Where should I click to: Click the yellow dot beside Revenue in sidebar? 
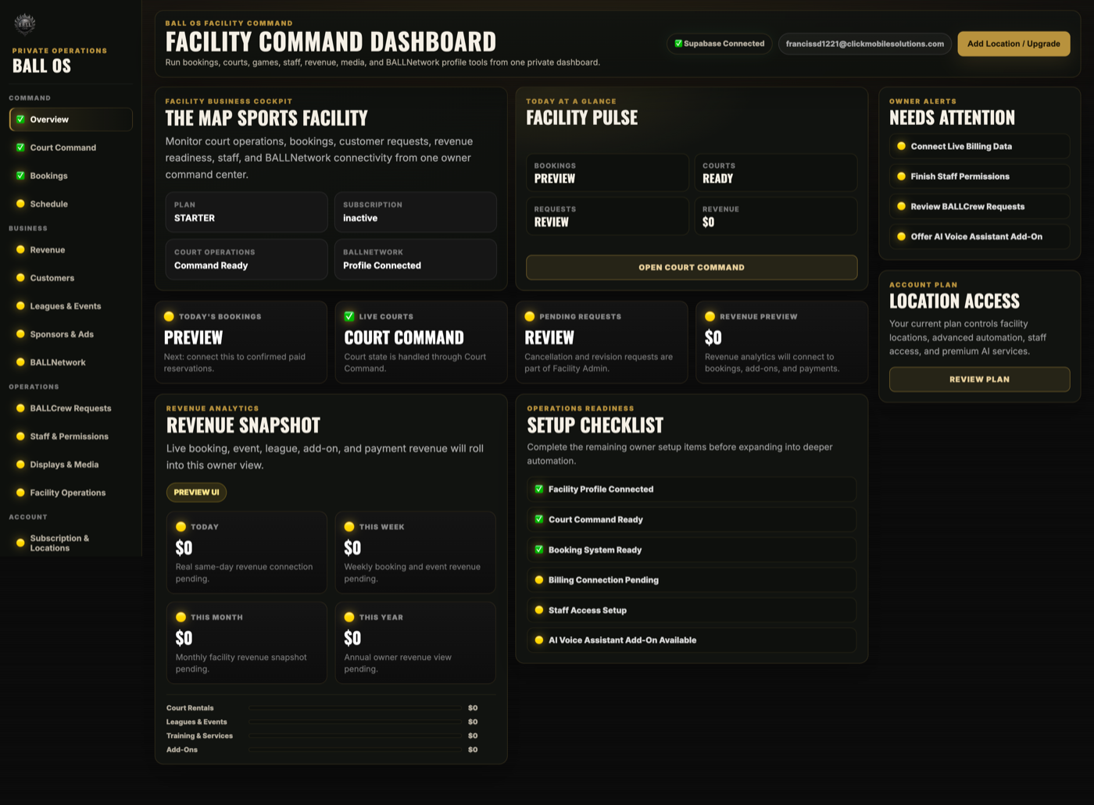pos(20,250)
